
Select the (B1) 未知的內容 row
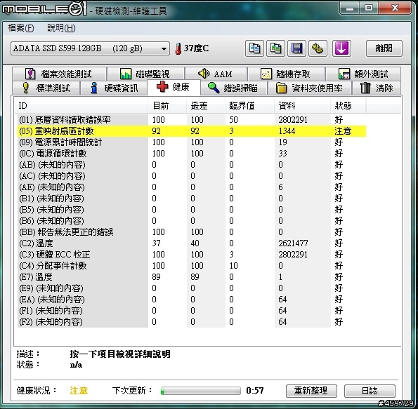coord(191,199)
